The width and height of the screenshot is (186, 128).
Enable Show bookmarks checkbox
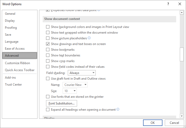48,50
